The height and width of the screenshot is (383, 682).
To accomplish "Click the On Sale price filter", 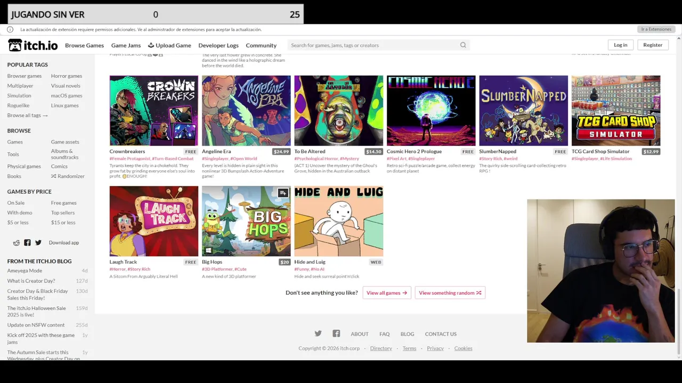I will point(16,203).
